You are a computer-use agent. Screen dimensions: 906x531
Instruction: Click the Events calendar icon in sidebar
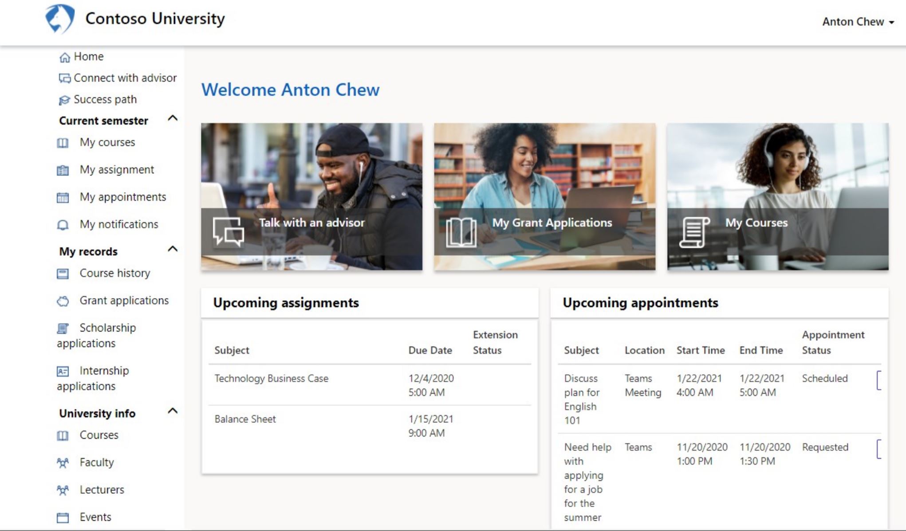click(x=63, y=518)
